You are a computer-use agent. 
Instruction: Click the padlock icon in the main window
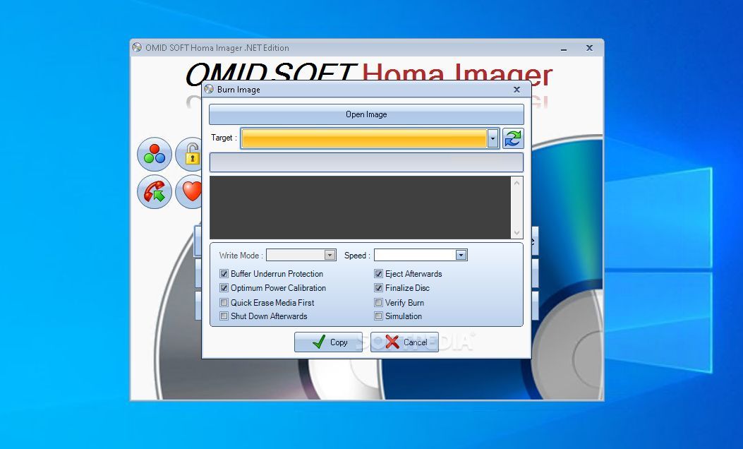(x=188, y=154)
